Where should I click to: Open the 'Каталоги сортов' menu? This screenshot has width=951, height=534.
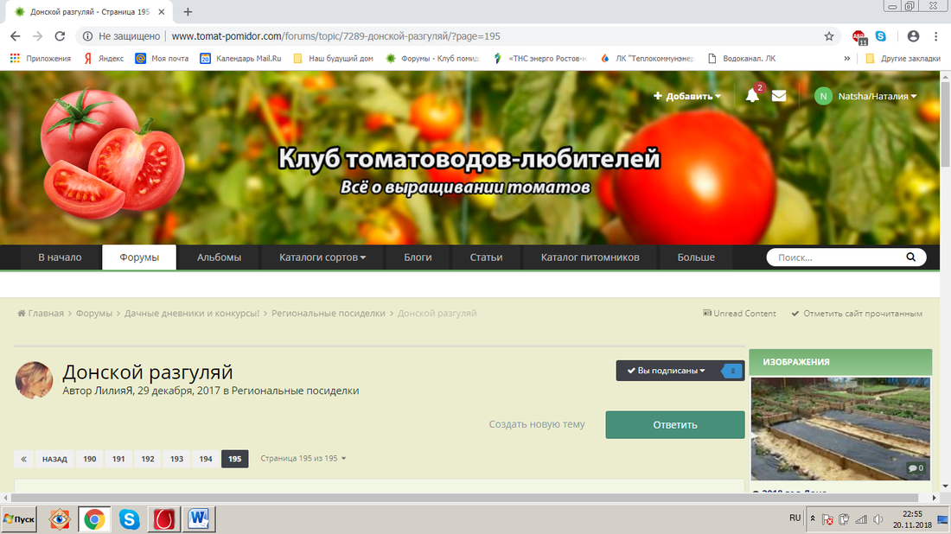322,257
